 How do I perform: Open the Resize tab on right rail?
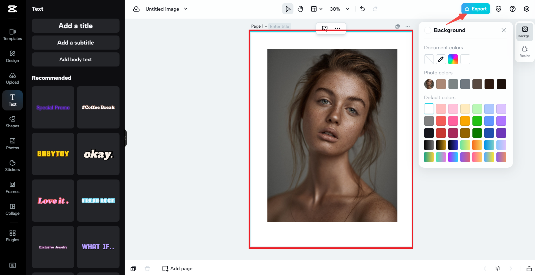tap(525, 52)
